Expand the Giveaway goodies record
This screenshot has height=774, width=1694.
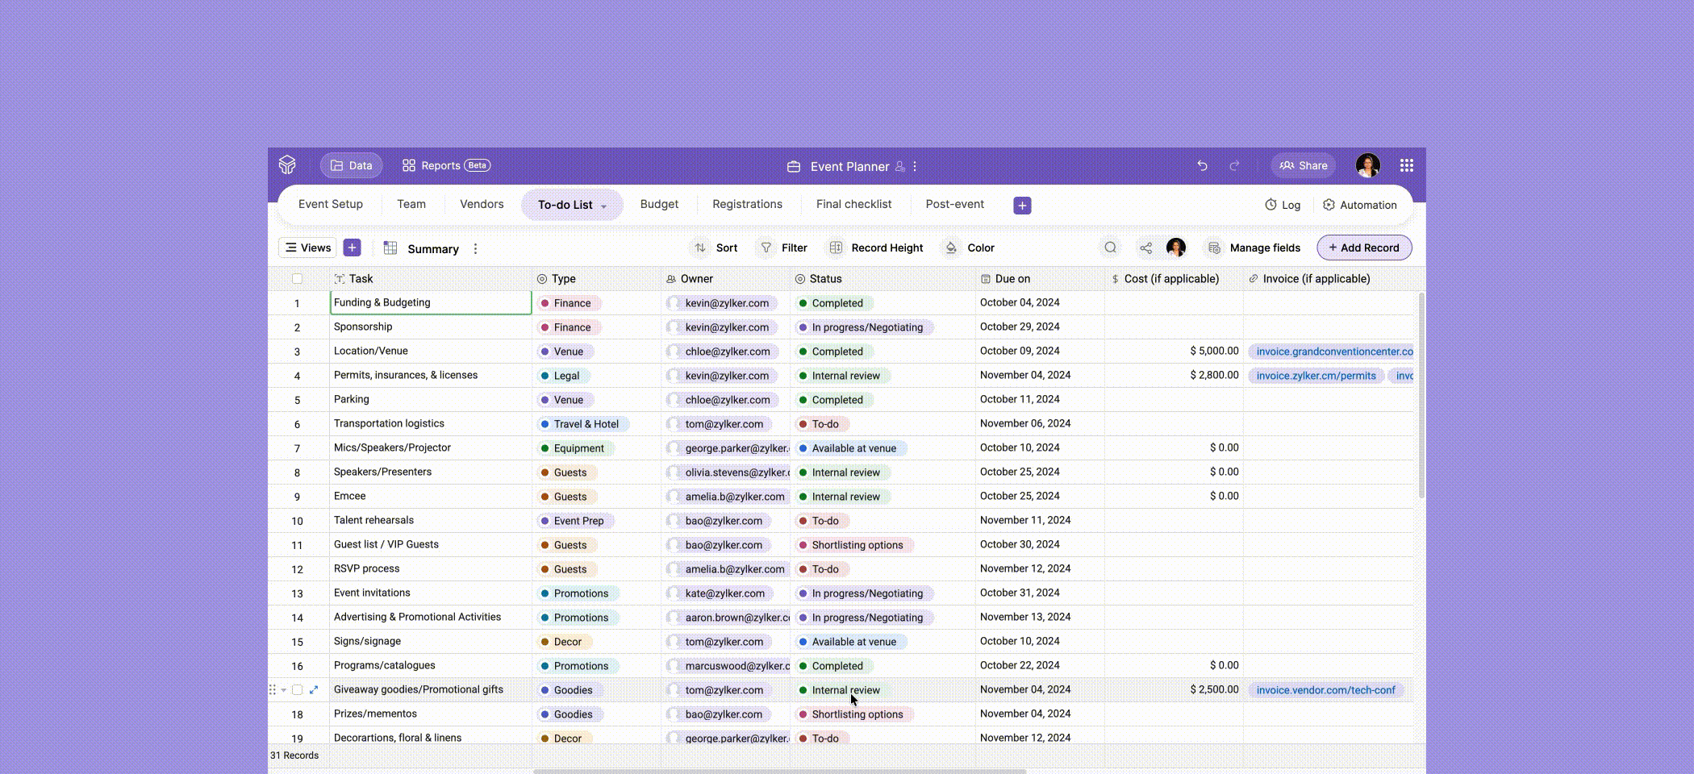[x=315, y=690]
